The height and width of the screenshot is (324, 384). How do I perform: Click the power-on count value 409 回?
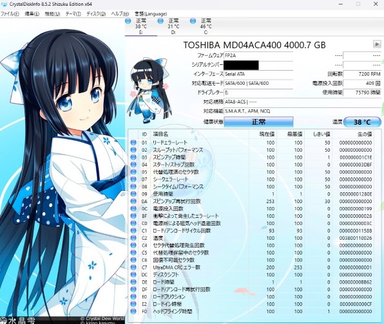pyautogui.click(x=362, y=84)
